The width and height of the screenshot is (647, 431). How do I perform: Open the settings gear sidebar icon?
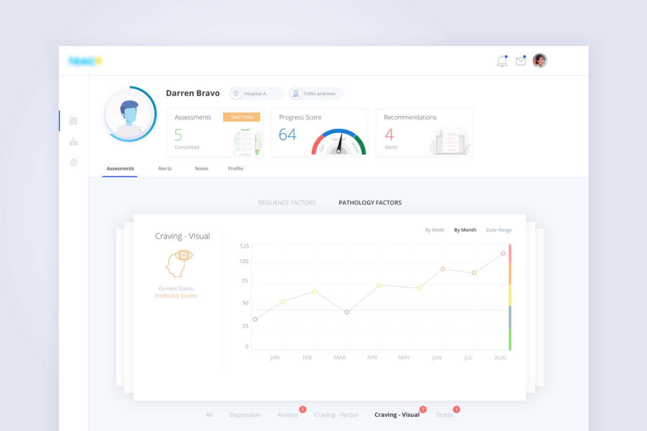74,162
